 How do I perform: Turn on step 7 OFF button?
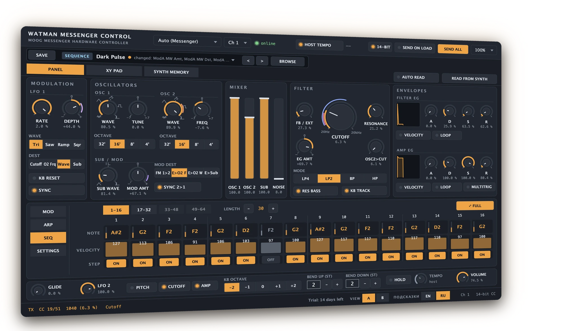coord(271,260)
